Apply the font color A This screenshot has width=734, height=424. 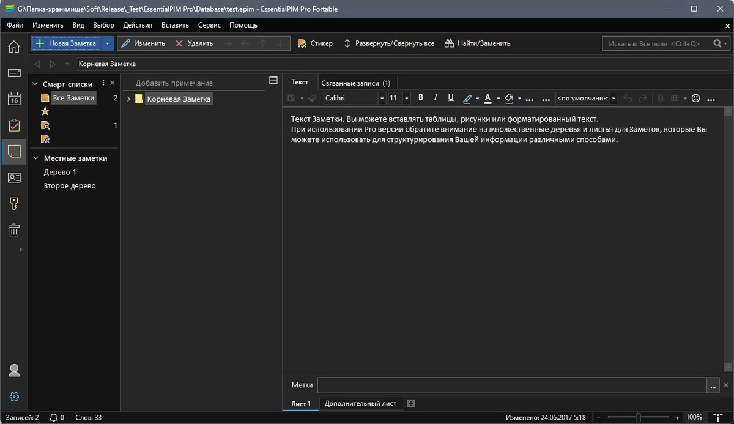tap(487, 99)
